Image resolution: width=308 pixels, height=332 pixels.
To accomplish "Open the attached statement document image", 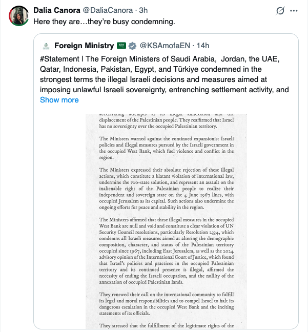I will pos(166,220).
